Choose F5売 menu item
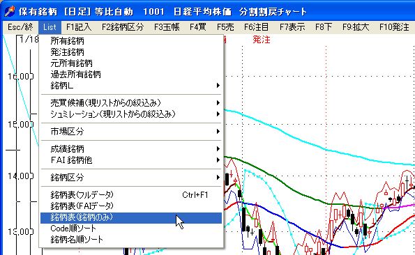 click(225, 27)
